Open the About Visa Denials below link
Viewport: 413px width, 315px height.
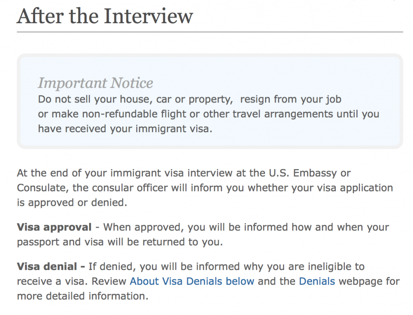tap(192, 282)
